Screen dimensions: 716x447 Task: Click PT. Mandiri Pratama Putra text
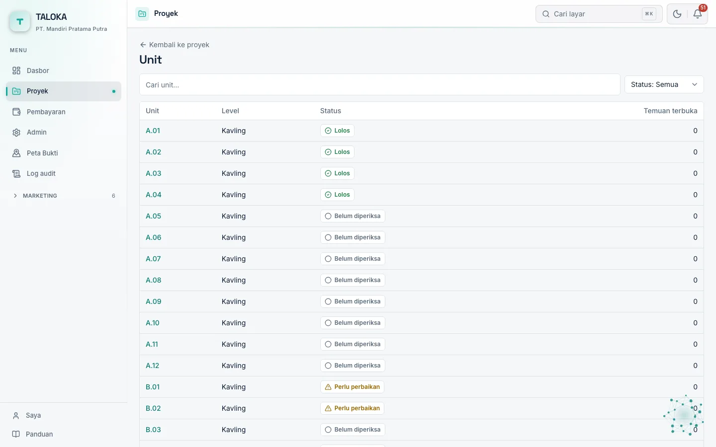point(72,29)
